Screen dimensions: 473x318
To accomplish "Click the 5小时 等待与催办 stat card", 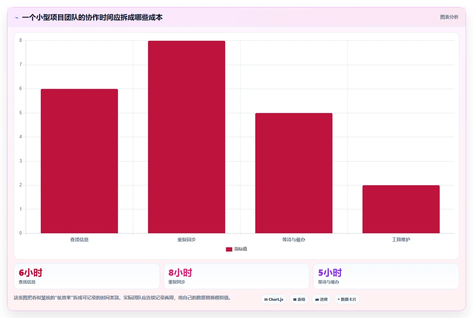I will coord(386,276).
